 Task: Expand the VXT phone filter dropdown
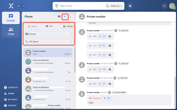click(x=49, y=42)
